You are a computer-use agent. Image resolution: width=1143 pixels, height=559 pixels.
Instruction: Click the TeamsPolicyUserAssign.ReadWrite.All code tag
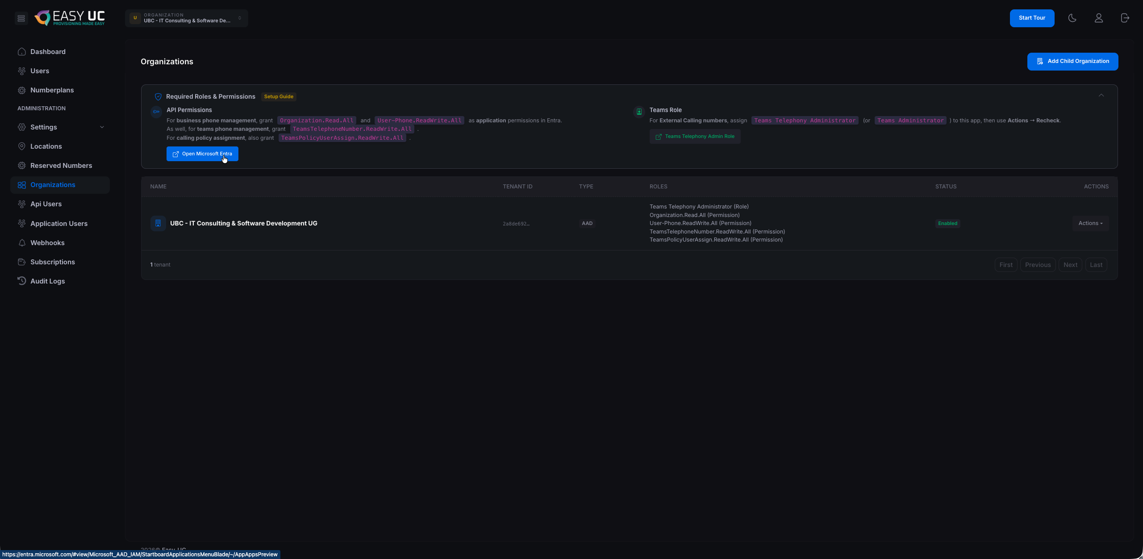pos(342,138)
